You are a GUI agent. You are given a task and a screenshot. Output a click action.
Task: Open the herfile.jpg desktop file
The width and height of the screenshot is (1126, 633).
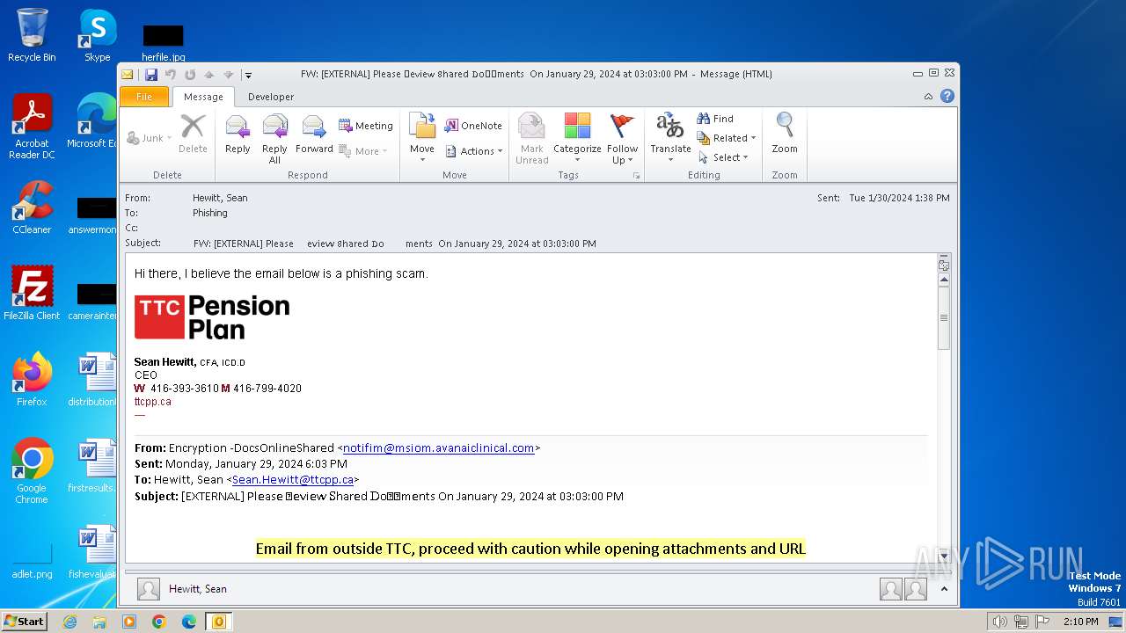click(163, 42)
